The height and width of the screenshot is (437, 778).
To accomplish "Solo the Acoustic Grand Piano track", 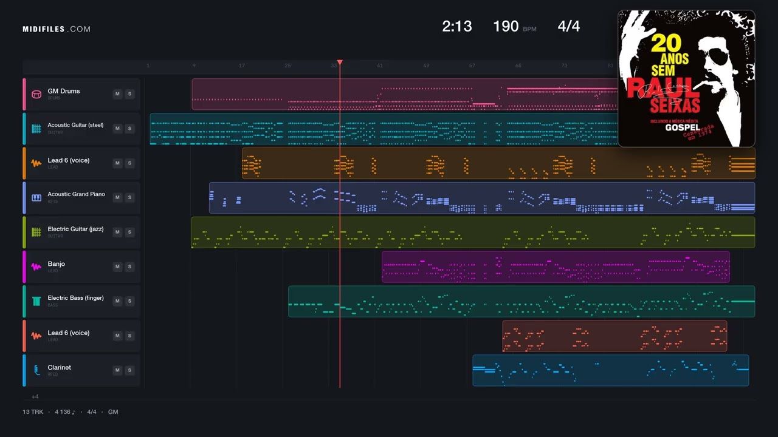I will tap(129, 198).
